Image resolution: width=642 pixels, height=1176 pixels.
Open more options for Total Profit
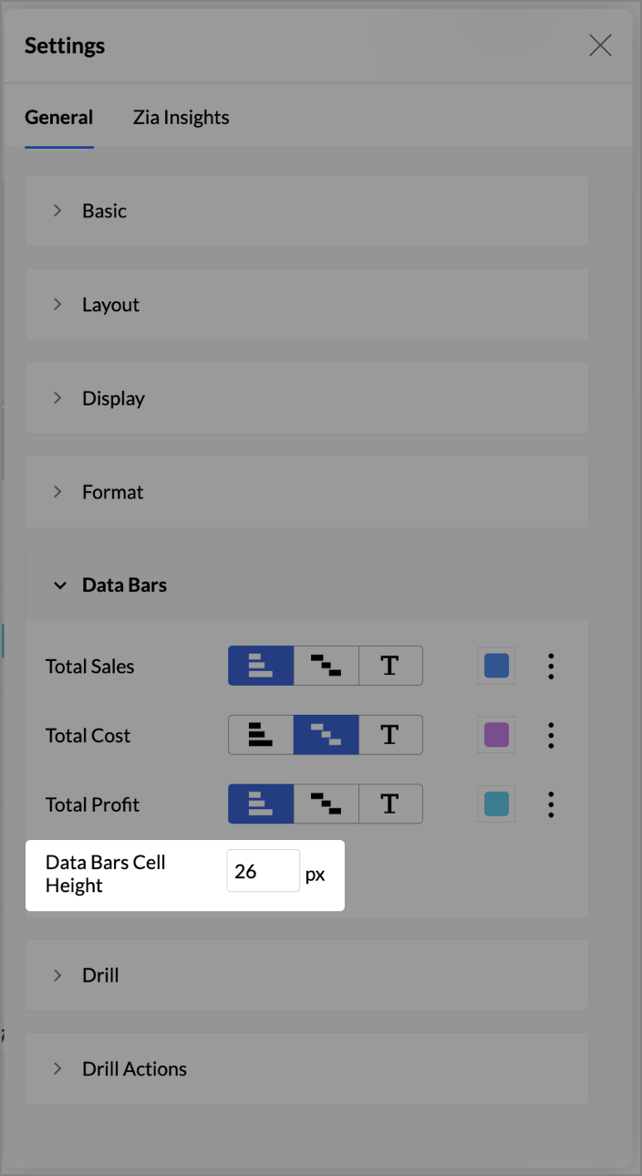point(551,804)
